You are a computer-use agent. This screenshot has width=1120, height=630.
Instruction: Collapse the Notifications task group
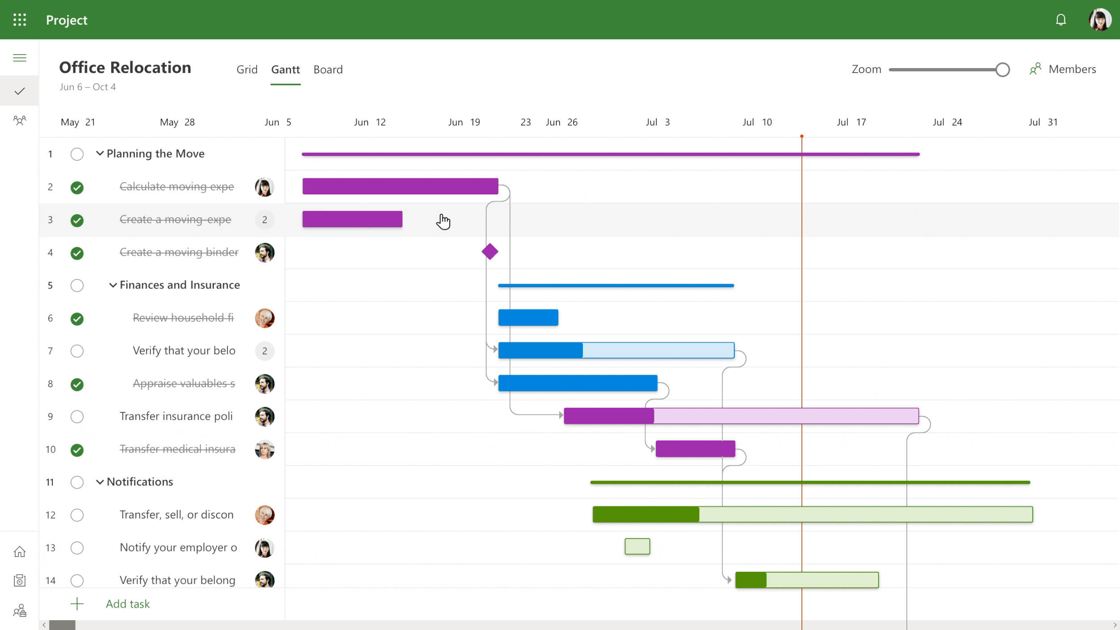tap(100, 482)
